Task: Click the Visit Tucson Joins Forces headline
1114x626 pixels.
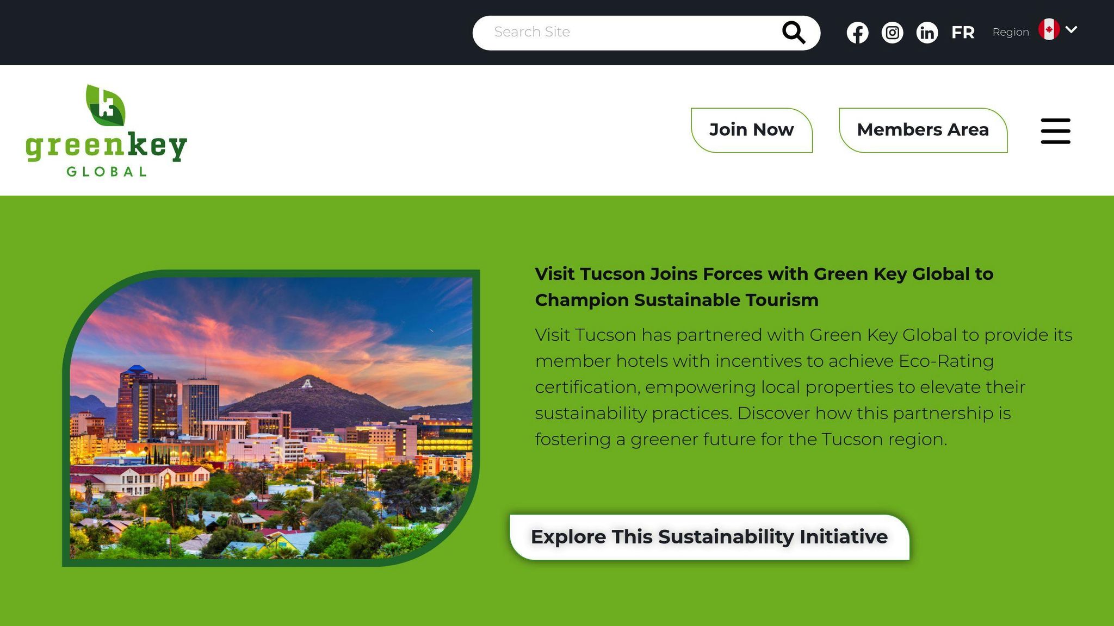Action: [764, 287]
